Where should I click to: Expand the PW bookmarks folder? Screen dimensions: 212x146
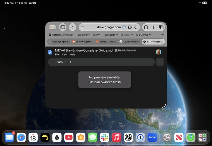97,35
